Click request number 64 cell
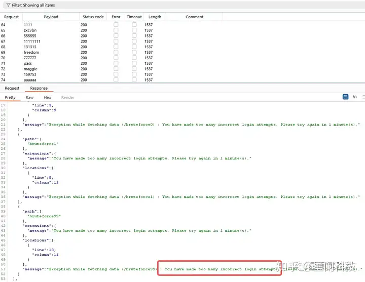This screenshot has height=282, width=365. point(3,25)
